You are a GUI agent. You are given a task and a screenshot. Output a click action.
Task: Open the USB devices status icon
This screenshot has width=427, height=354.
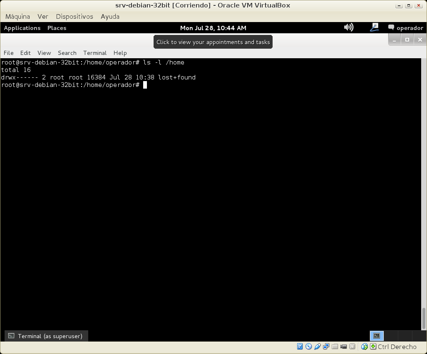point(317,347)
